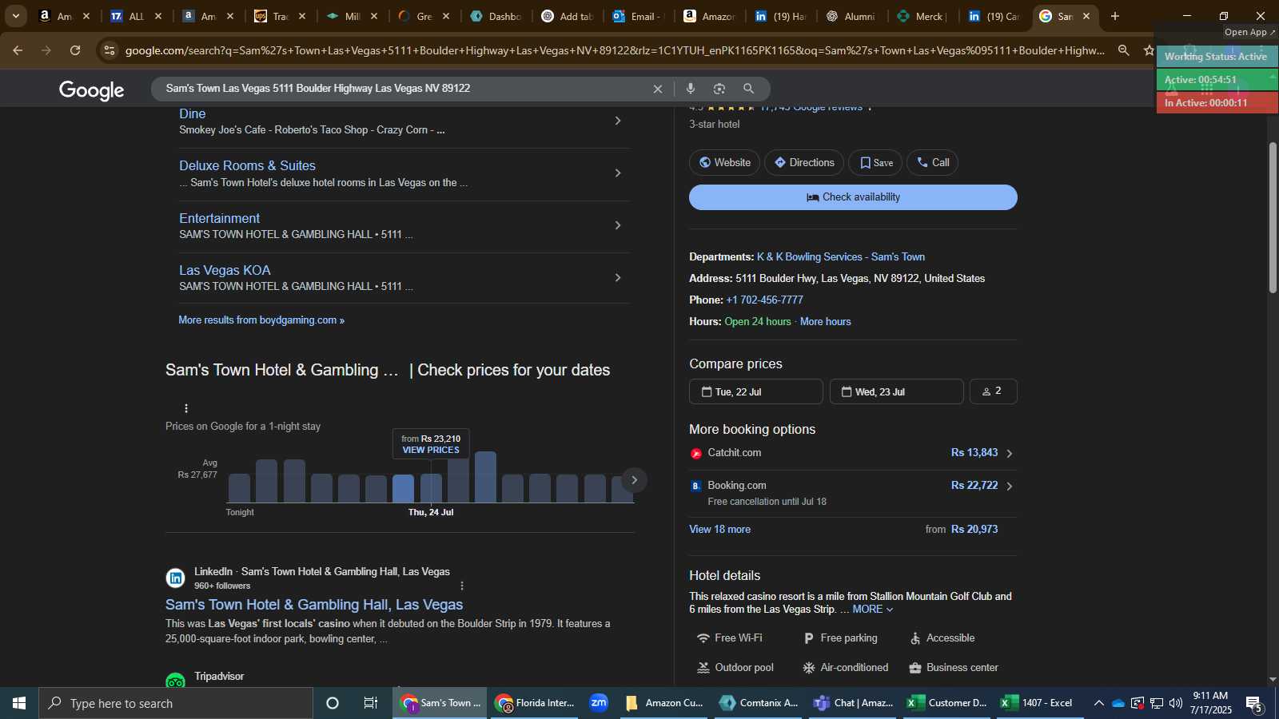
Task: Open a new browser tab
Action: pyautogui.click(x=1115, y=16)
